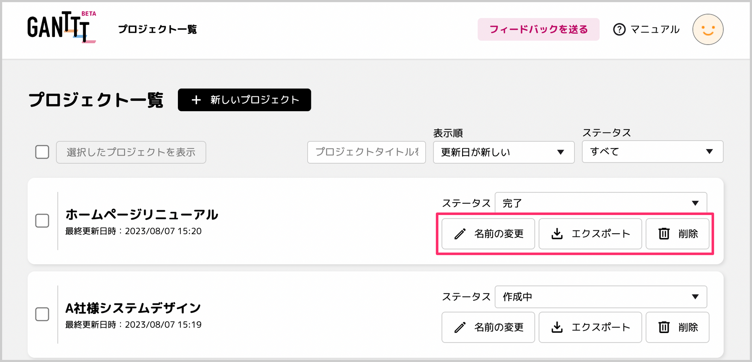Image resolution: width=752 pixels, height=362 pixels.
Task: Open the 完了 status dropdown for ホームページリニューアル
Action: pos(601,203)
